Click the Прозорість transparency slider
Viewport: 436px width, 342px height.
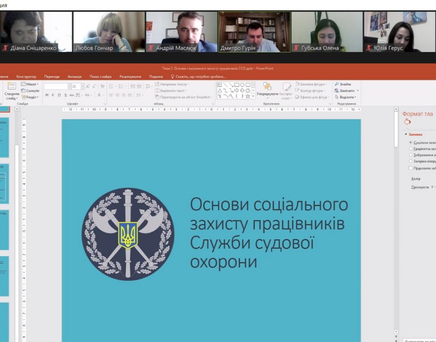point(434,187)
